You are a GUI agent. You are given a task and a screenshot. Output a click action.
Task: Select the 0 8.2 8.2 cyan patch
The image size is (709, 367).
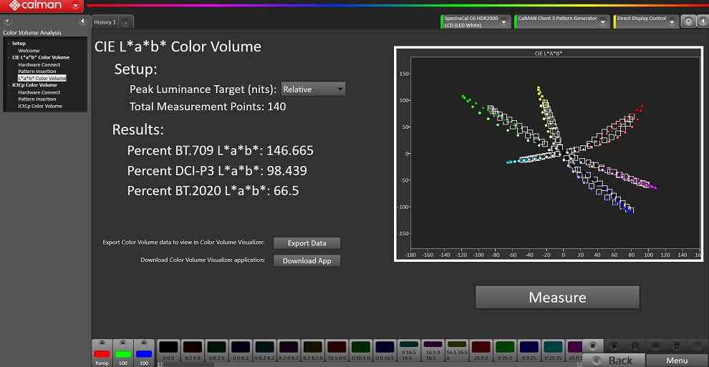[x=264, y=351]
